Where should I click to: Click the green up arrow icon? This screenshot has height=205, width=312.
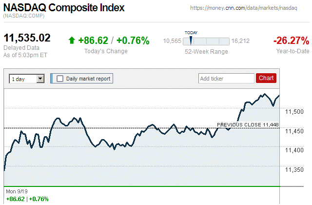(x=72, y=41)
